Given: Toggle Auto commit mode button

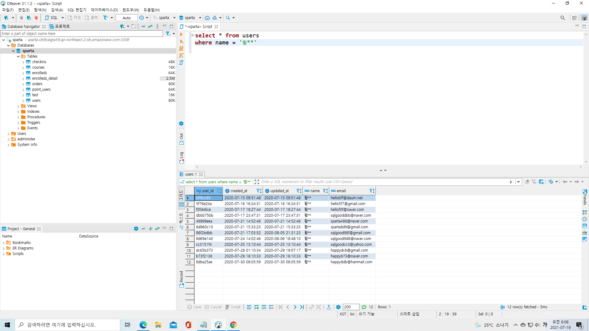Looking at the screenshot, I should coord(126,18).
